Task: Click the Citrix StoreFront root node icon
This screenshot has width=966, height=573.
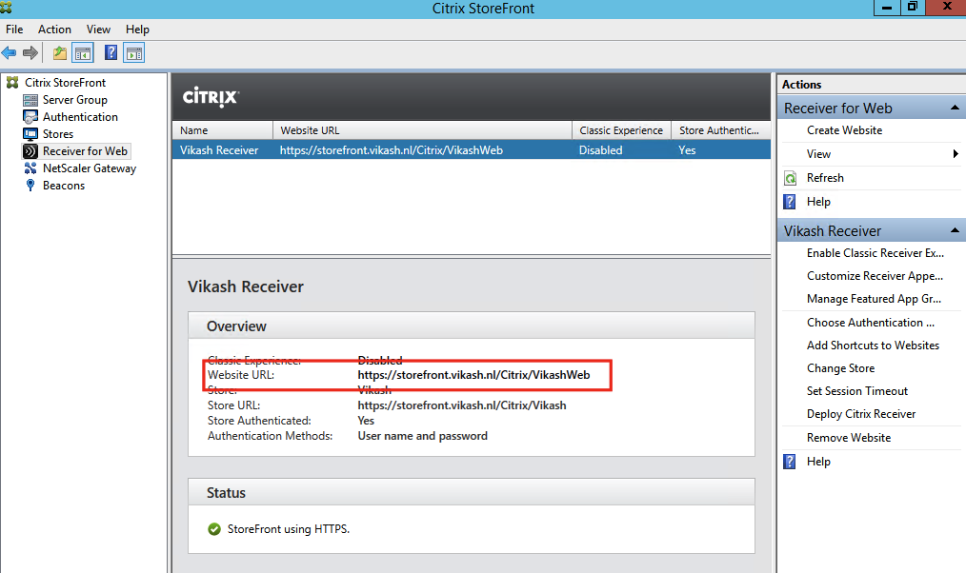Action: click(x=12, y=83)
